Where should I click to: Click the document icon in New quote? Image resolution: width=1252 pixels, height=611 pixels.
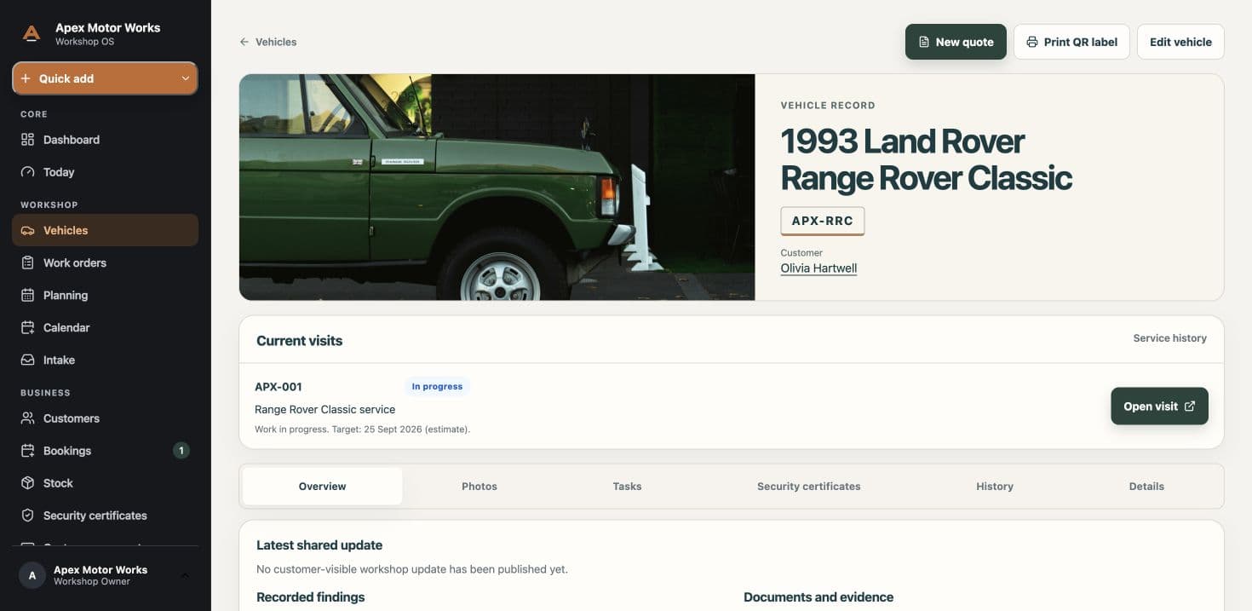(923, 42)
